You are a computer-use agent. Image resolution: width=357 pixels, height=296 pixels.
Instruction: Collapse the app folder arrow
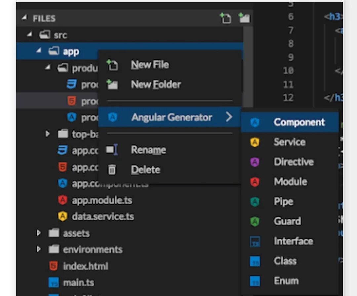[x=39, y=51]
